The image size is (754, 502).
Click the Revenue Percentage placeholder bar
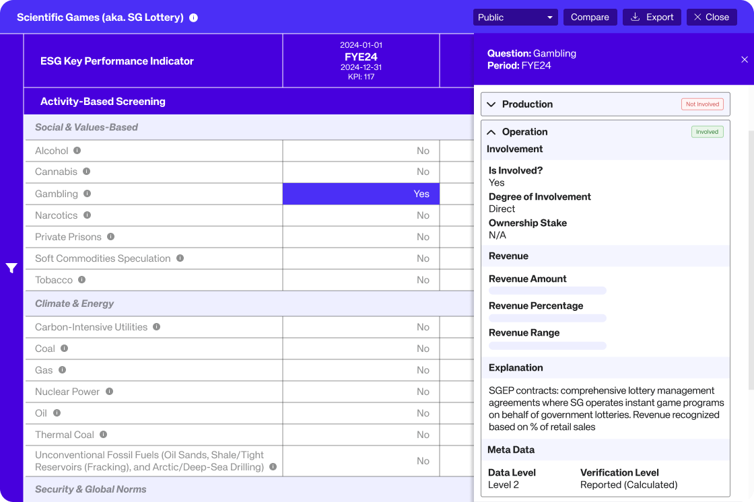[548, 318]
